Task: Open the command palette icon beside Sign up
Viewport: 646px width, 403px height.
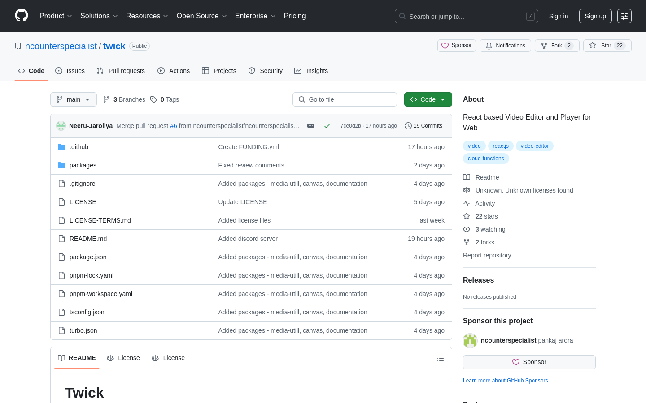Action: [x=624, y=16]
